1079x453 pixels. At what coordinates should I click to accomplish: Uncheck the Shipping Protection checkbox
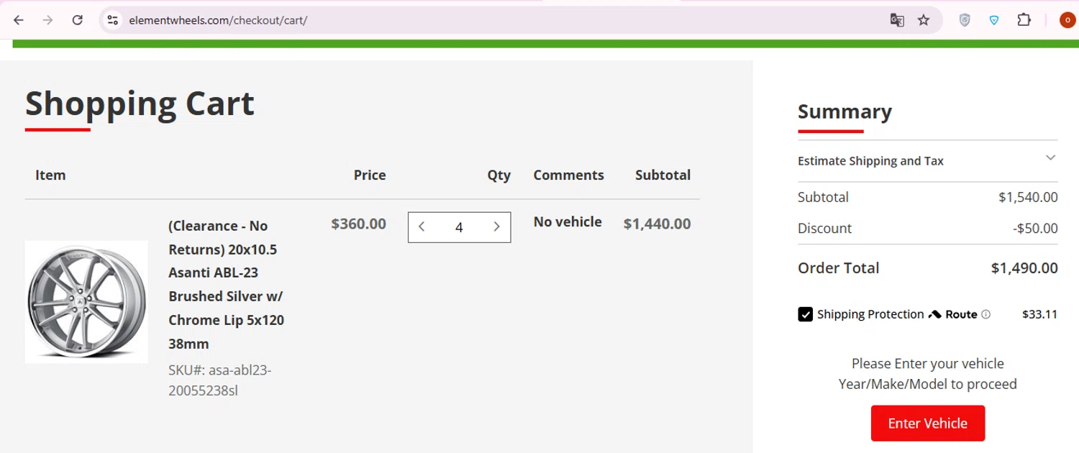[x=806, y=314]
